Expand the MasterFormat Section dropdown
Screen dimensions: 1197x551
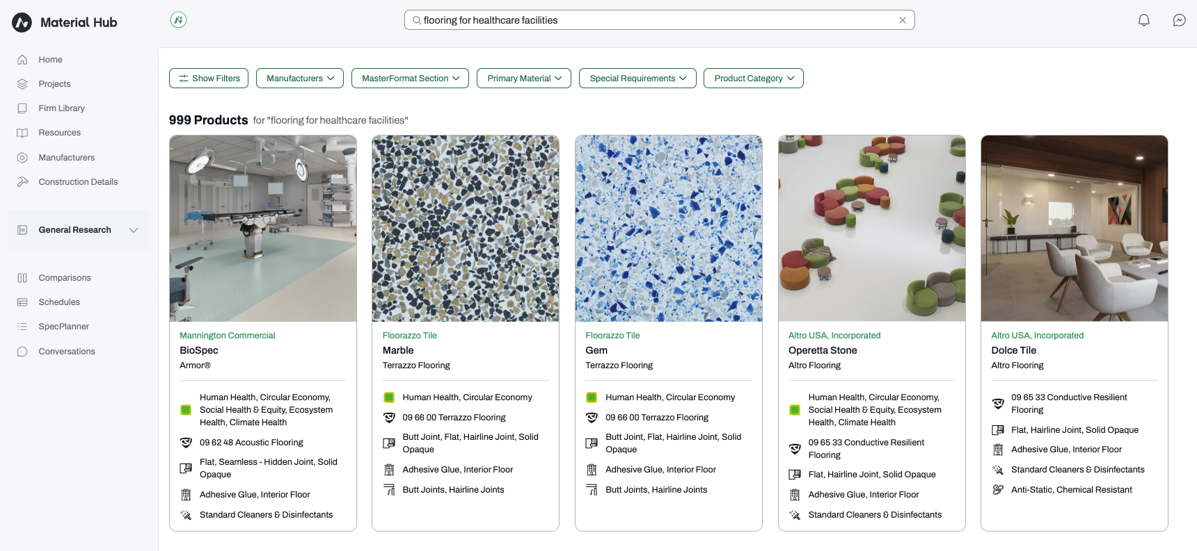410,79
